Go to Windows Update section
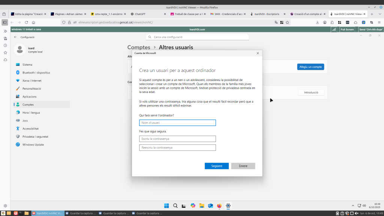This screenshot has height=216, width=384. coord(33,144)
